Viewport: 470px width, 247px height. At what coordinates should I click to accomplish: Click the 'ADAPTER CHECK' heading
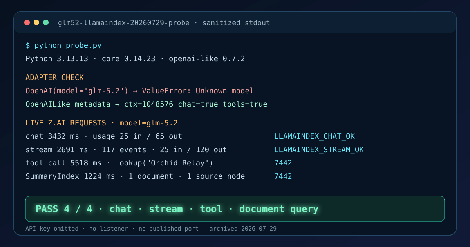(x=54, y=78)
